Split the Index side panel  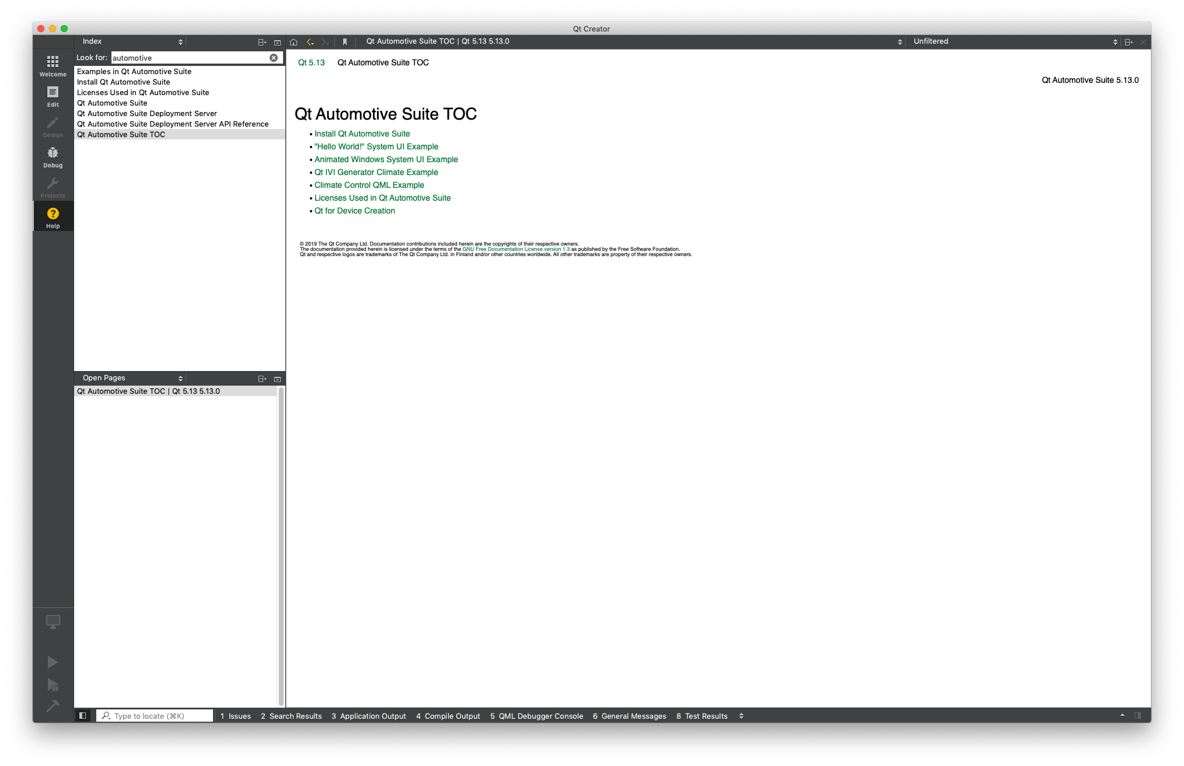(262, 42)
